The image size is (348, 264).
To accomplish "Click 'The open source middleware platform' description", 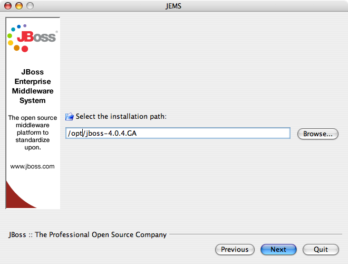I will pyautogui.click(x=33, y=133).
